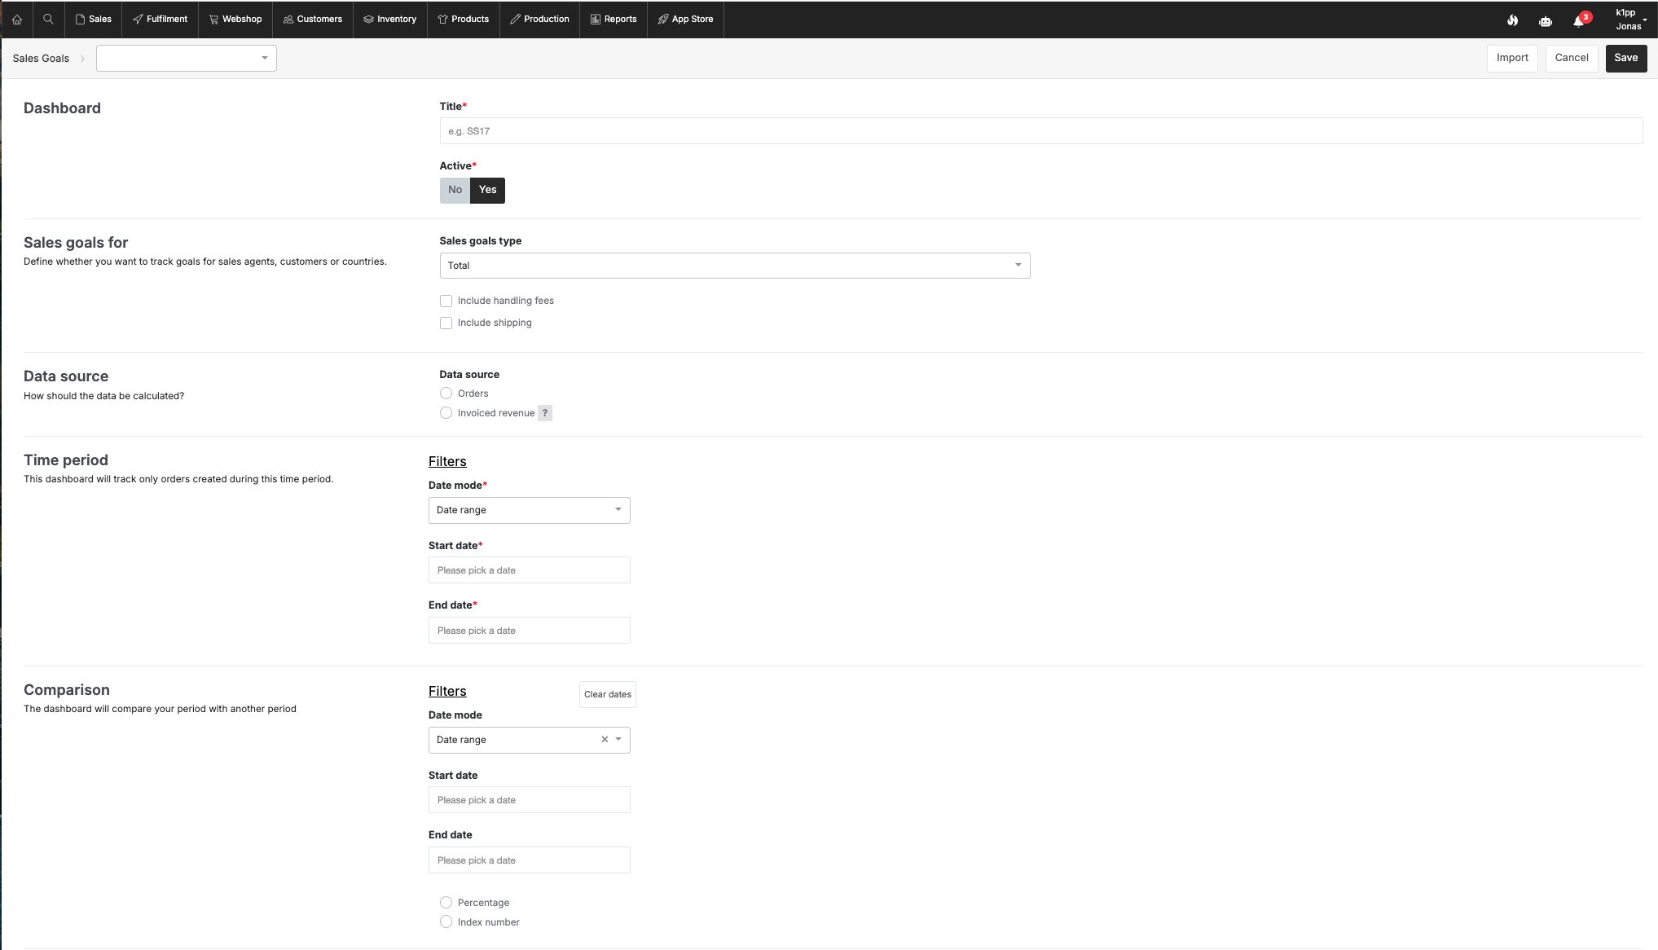Open the Customers menu
This screenshot has height=950, width=1658.
(x=313, y=20)
